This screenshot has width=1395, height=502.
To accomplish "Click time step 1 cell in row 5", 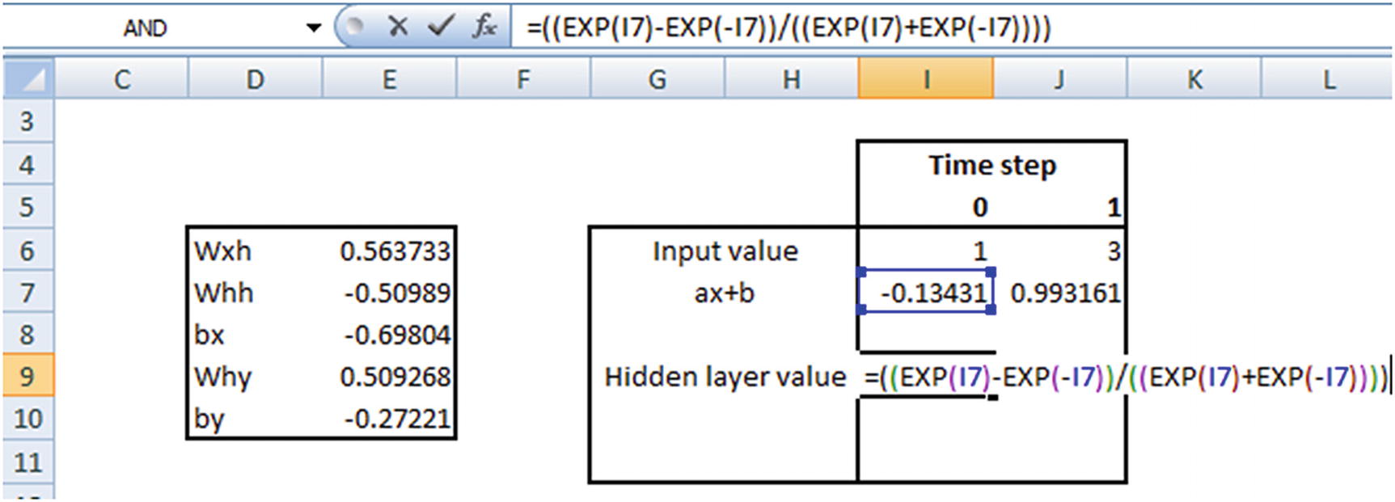I will [x=1059, y=207].
